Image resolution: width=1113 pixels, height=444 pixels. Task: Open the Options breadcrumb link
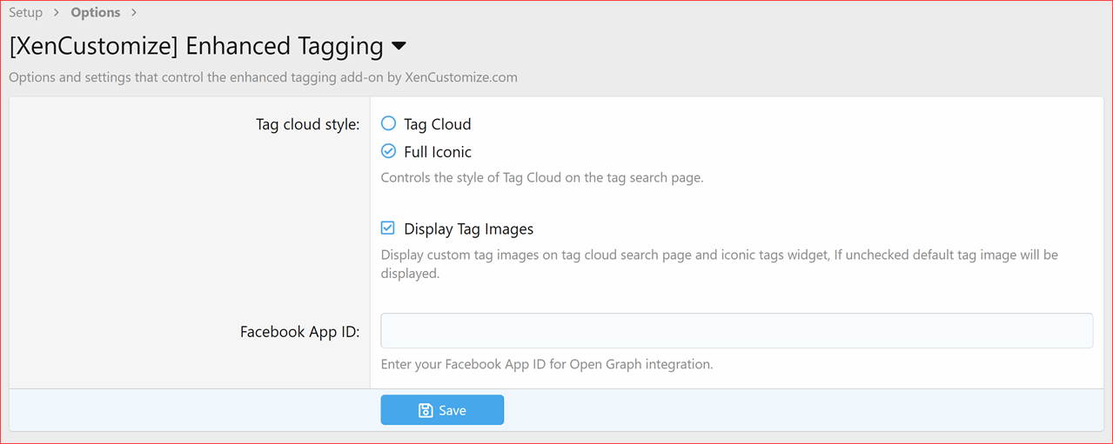click(x=96, y=12)
